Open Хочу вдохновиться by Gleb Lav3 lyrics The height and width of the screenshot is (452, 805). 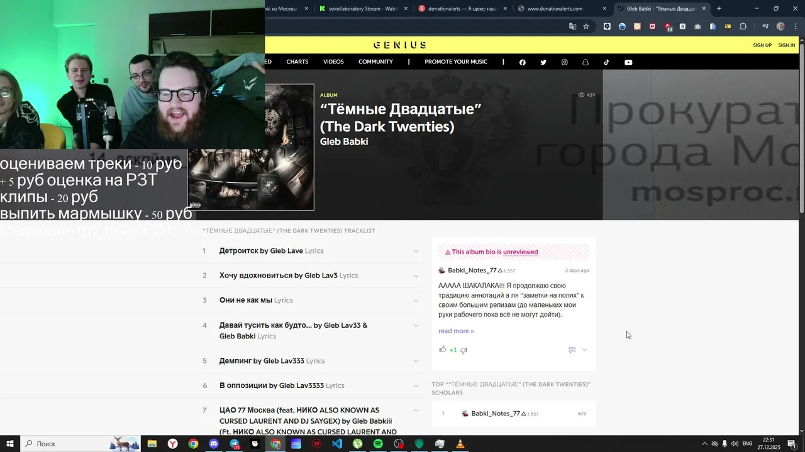[289, 276]
